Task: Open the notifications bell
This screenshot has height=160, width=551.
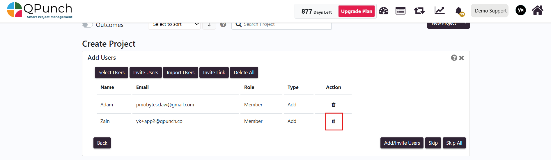Action: click(459, 11)
